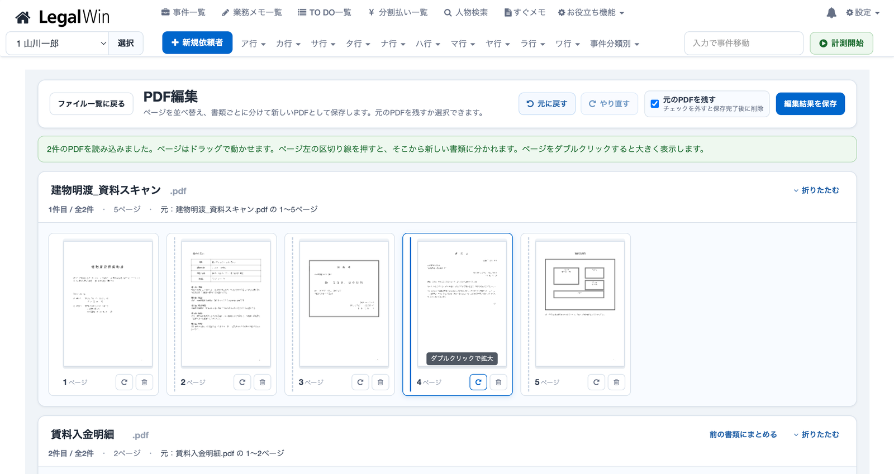Collapse 賃料入金明細 section
Viewport: 894px width, 474px height.
click(816, 434)
